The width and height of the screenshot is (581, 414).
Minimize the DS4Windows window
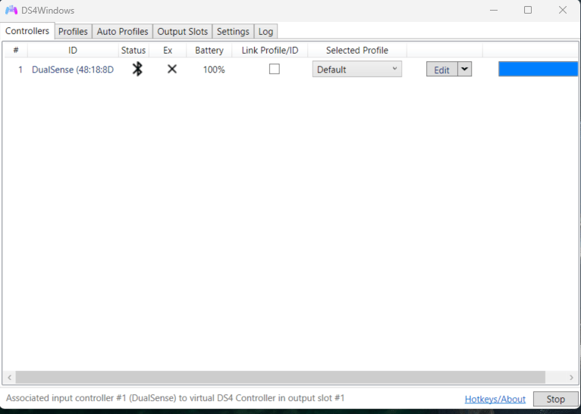(494, 11)
